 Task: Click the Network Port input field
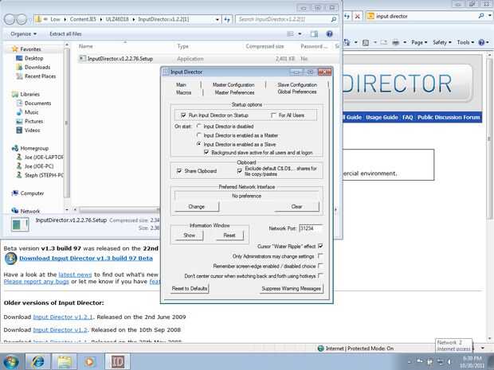310,228
